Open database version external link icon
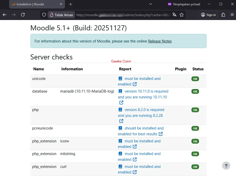Viewport: 236px width, 176px height. tap(121, 102)
